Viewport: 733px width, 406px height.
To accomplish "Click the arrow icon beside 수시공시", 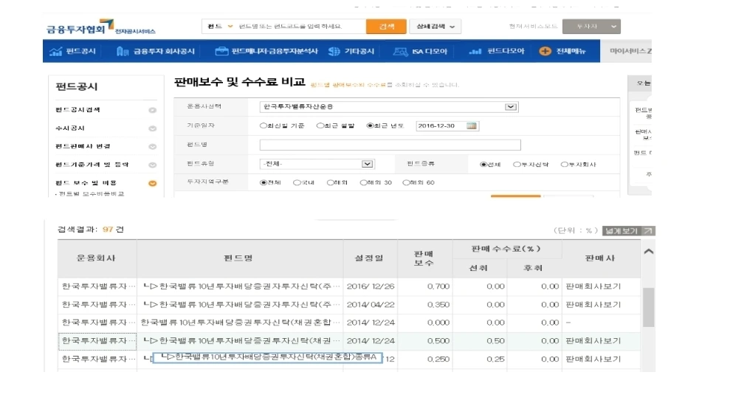I will (x=152, y=128).
